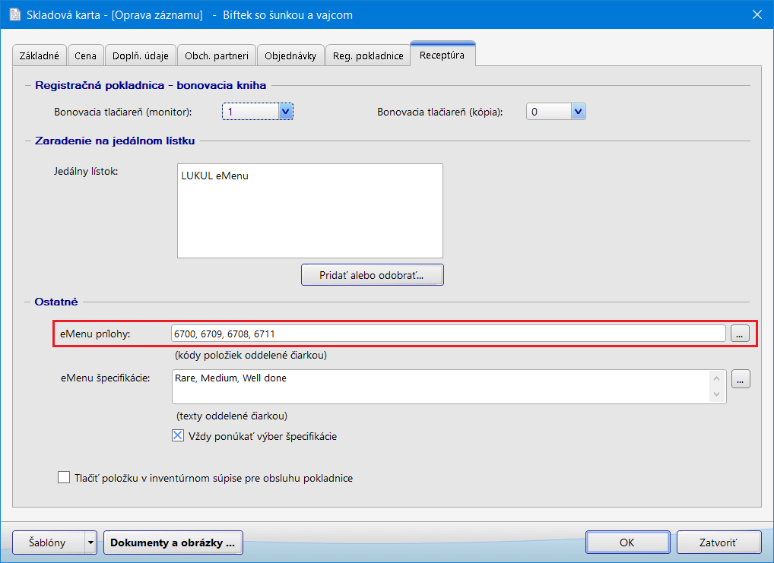Open the Cena tab
The image size is (774, 563).
pos(85,55)
